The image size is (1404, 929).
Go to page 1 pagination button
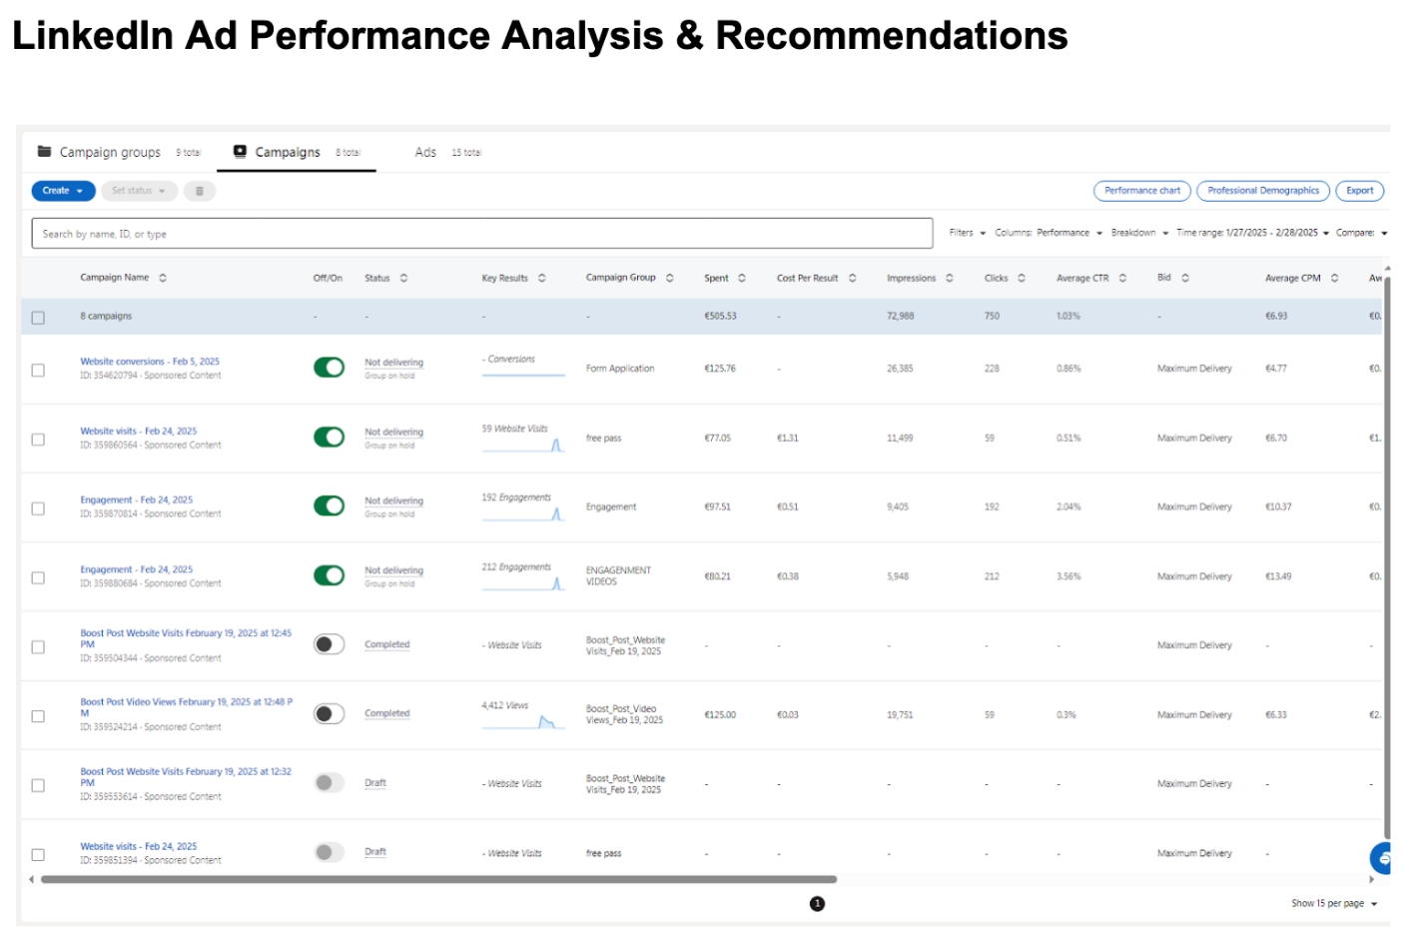click(817, 904)
